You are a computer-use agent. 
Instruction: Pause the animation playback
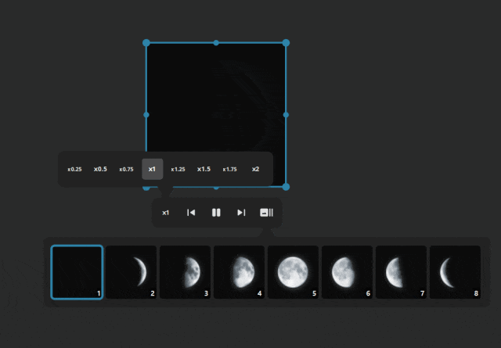pyautogui.click(x=216, y=213)
